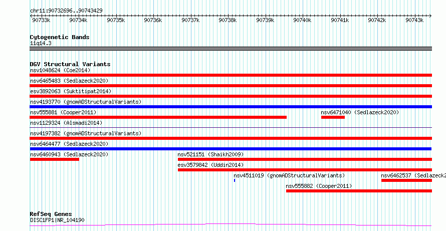Click the RefSeq Genes track heading
The image size is (446, 231).
(51, 214)
